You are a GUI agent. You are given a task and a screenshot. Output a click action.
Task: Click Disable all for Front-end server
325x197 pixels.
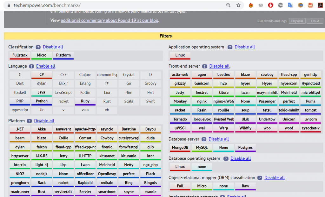tap(219, 66)
